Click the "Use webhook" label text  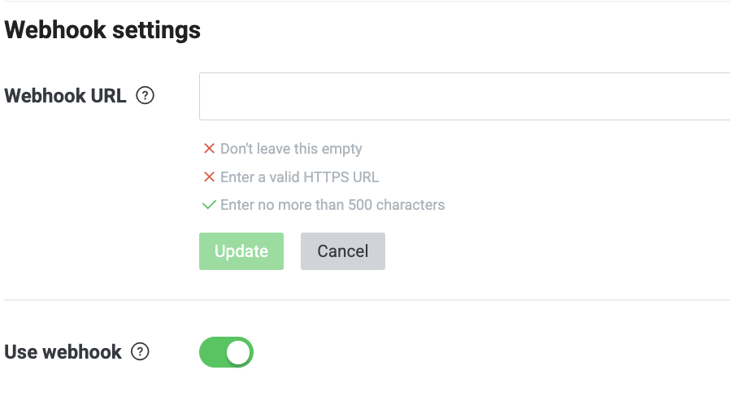click(x=63, y=352)
